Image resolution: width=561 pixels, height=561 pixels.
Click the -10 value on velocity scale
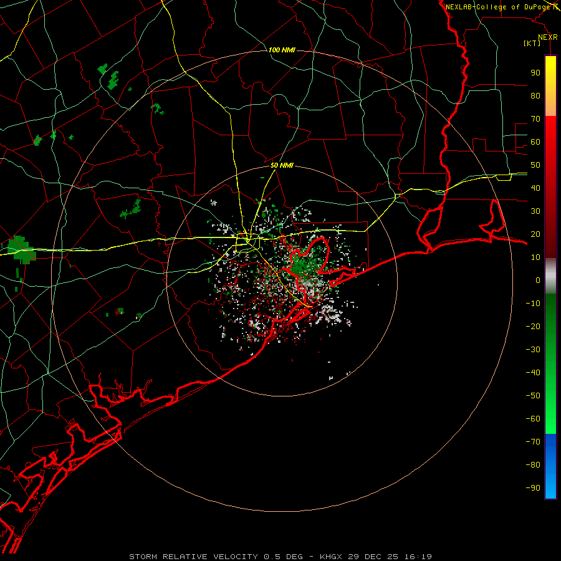[x=533, y=304]
